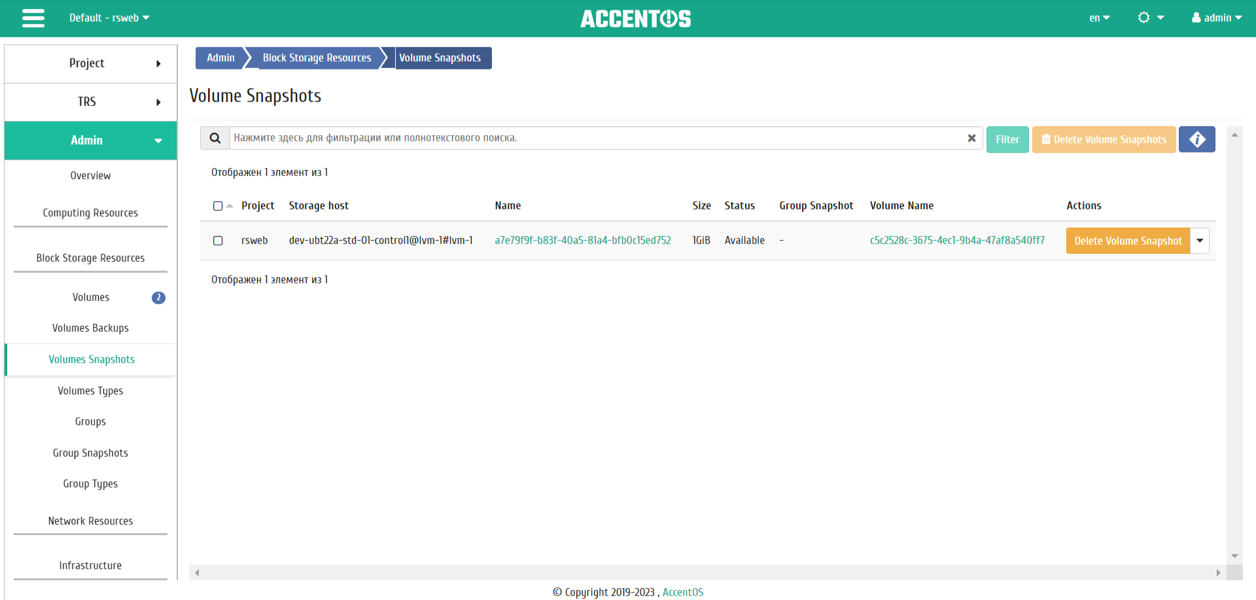Sort by Group Snapshot column header
1256x600 pixels.
coord(816,205)
